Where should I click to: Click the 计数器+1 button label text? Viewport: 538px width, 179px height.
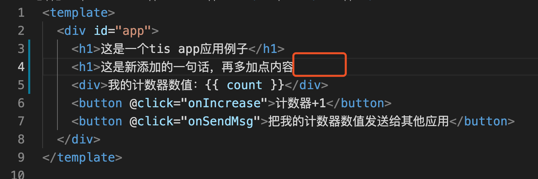[300, 103]
